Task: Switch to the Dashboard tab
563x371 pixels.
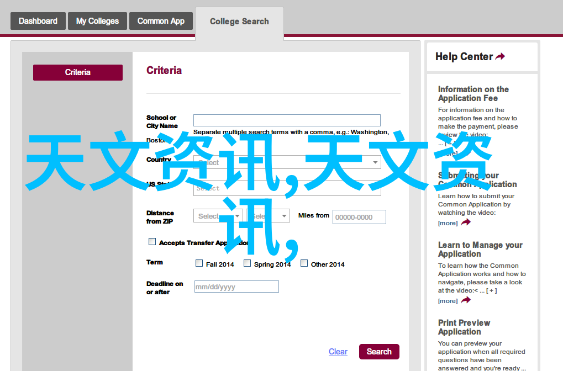Action: [38, 21]
